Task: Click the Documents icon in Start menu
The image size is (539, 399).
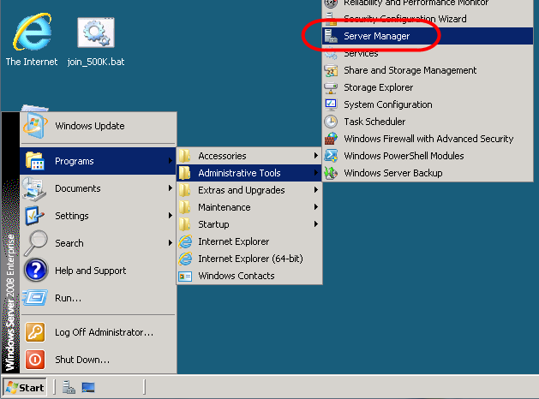Action: click(34, 188)
